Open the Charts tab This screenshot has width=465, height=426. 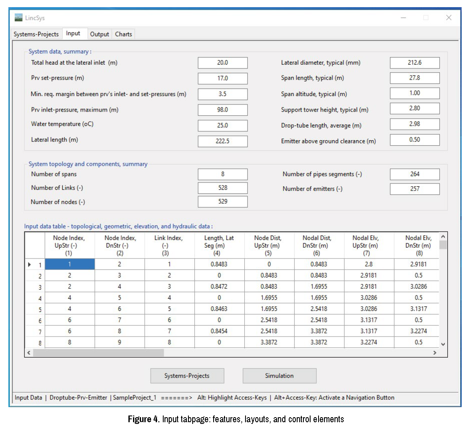pos(123,34)
